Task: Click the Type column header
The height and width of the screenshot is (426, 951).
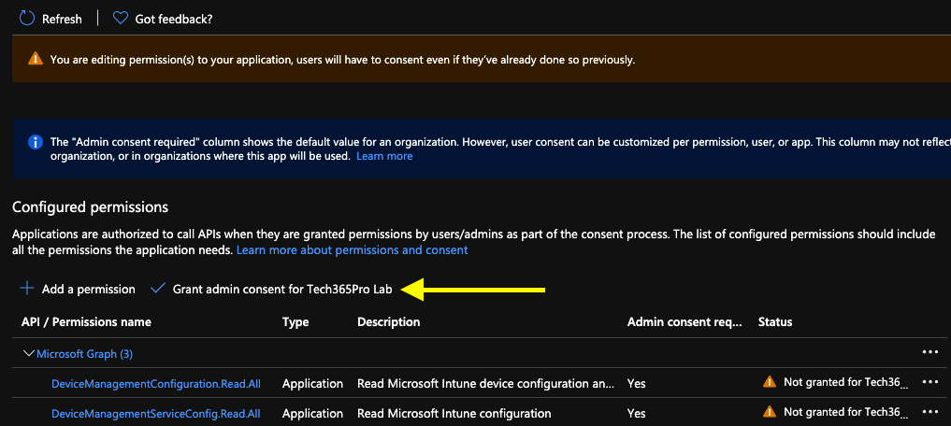Action: [295, 321]
